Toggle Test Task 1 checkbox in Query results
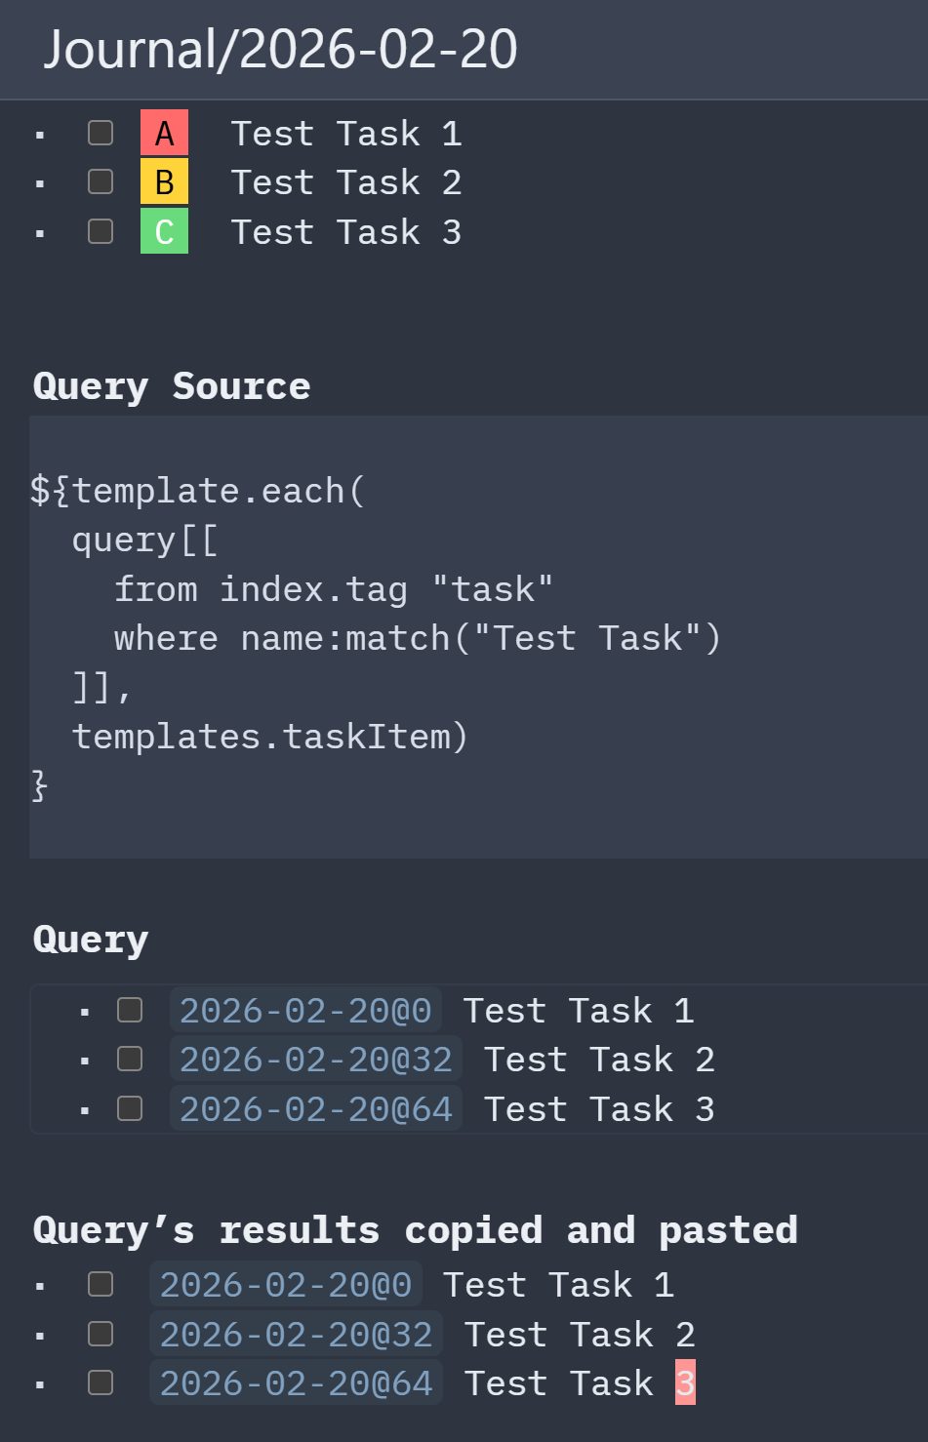 click(130, 1010)
